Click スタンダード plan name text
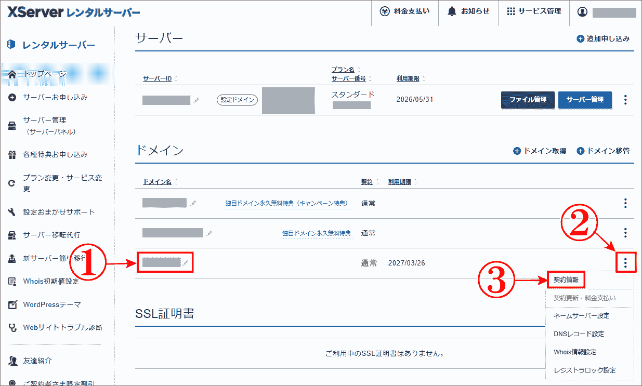This screenshot has height=386, width=642. click(353, 95)
